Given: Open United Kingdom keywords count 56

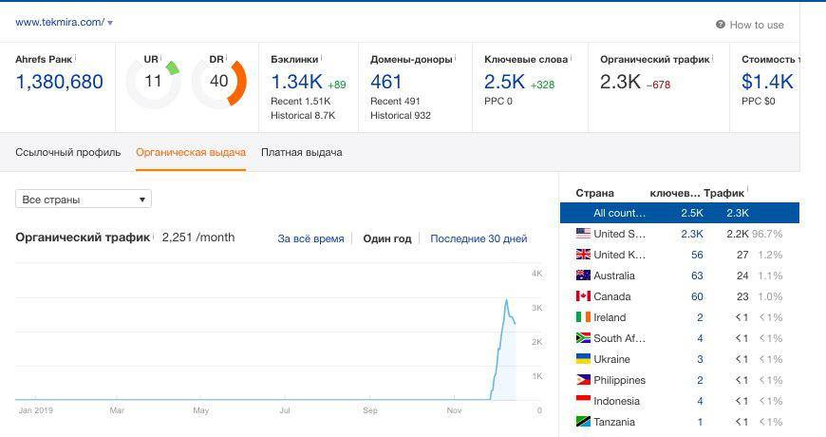Looking at the screenshot, I should 697,255.
